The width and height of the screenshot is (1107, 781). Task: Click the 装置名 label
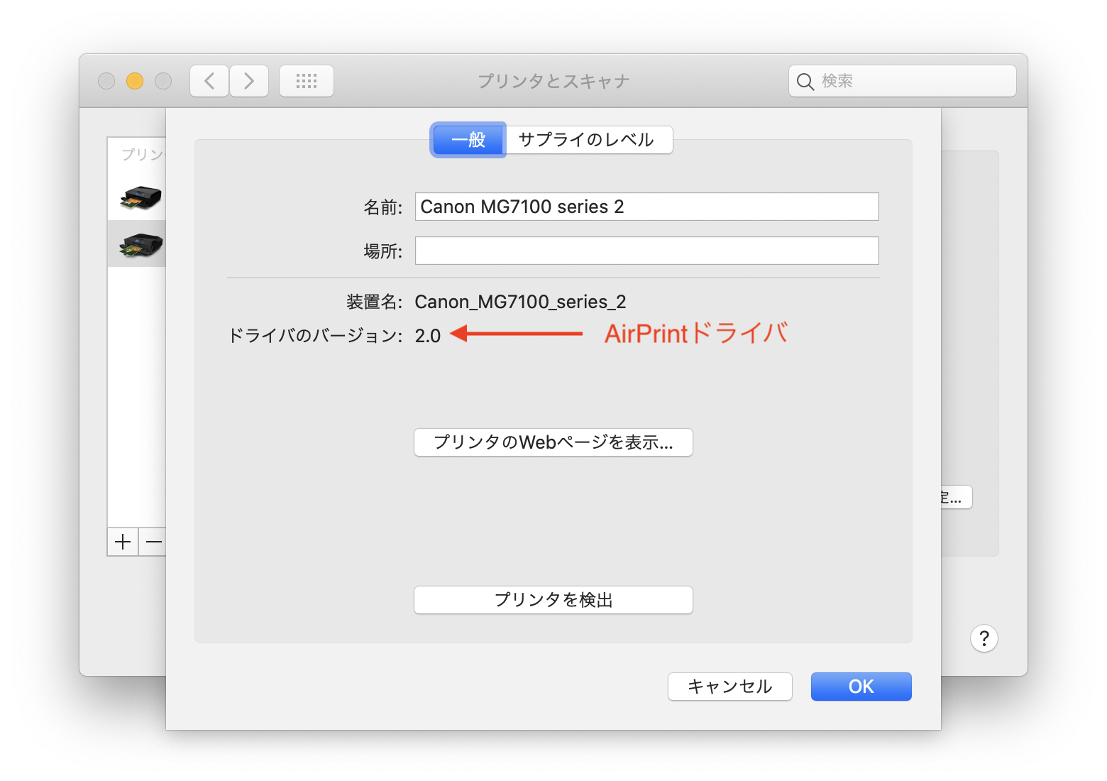tap(374, 302)
